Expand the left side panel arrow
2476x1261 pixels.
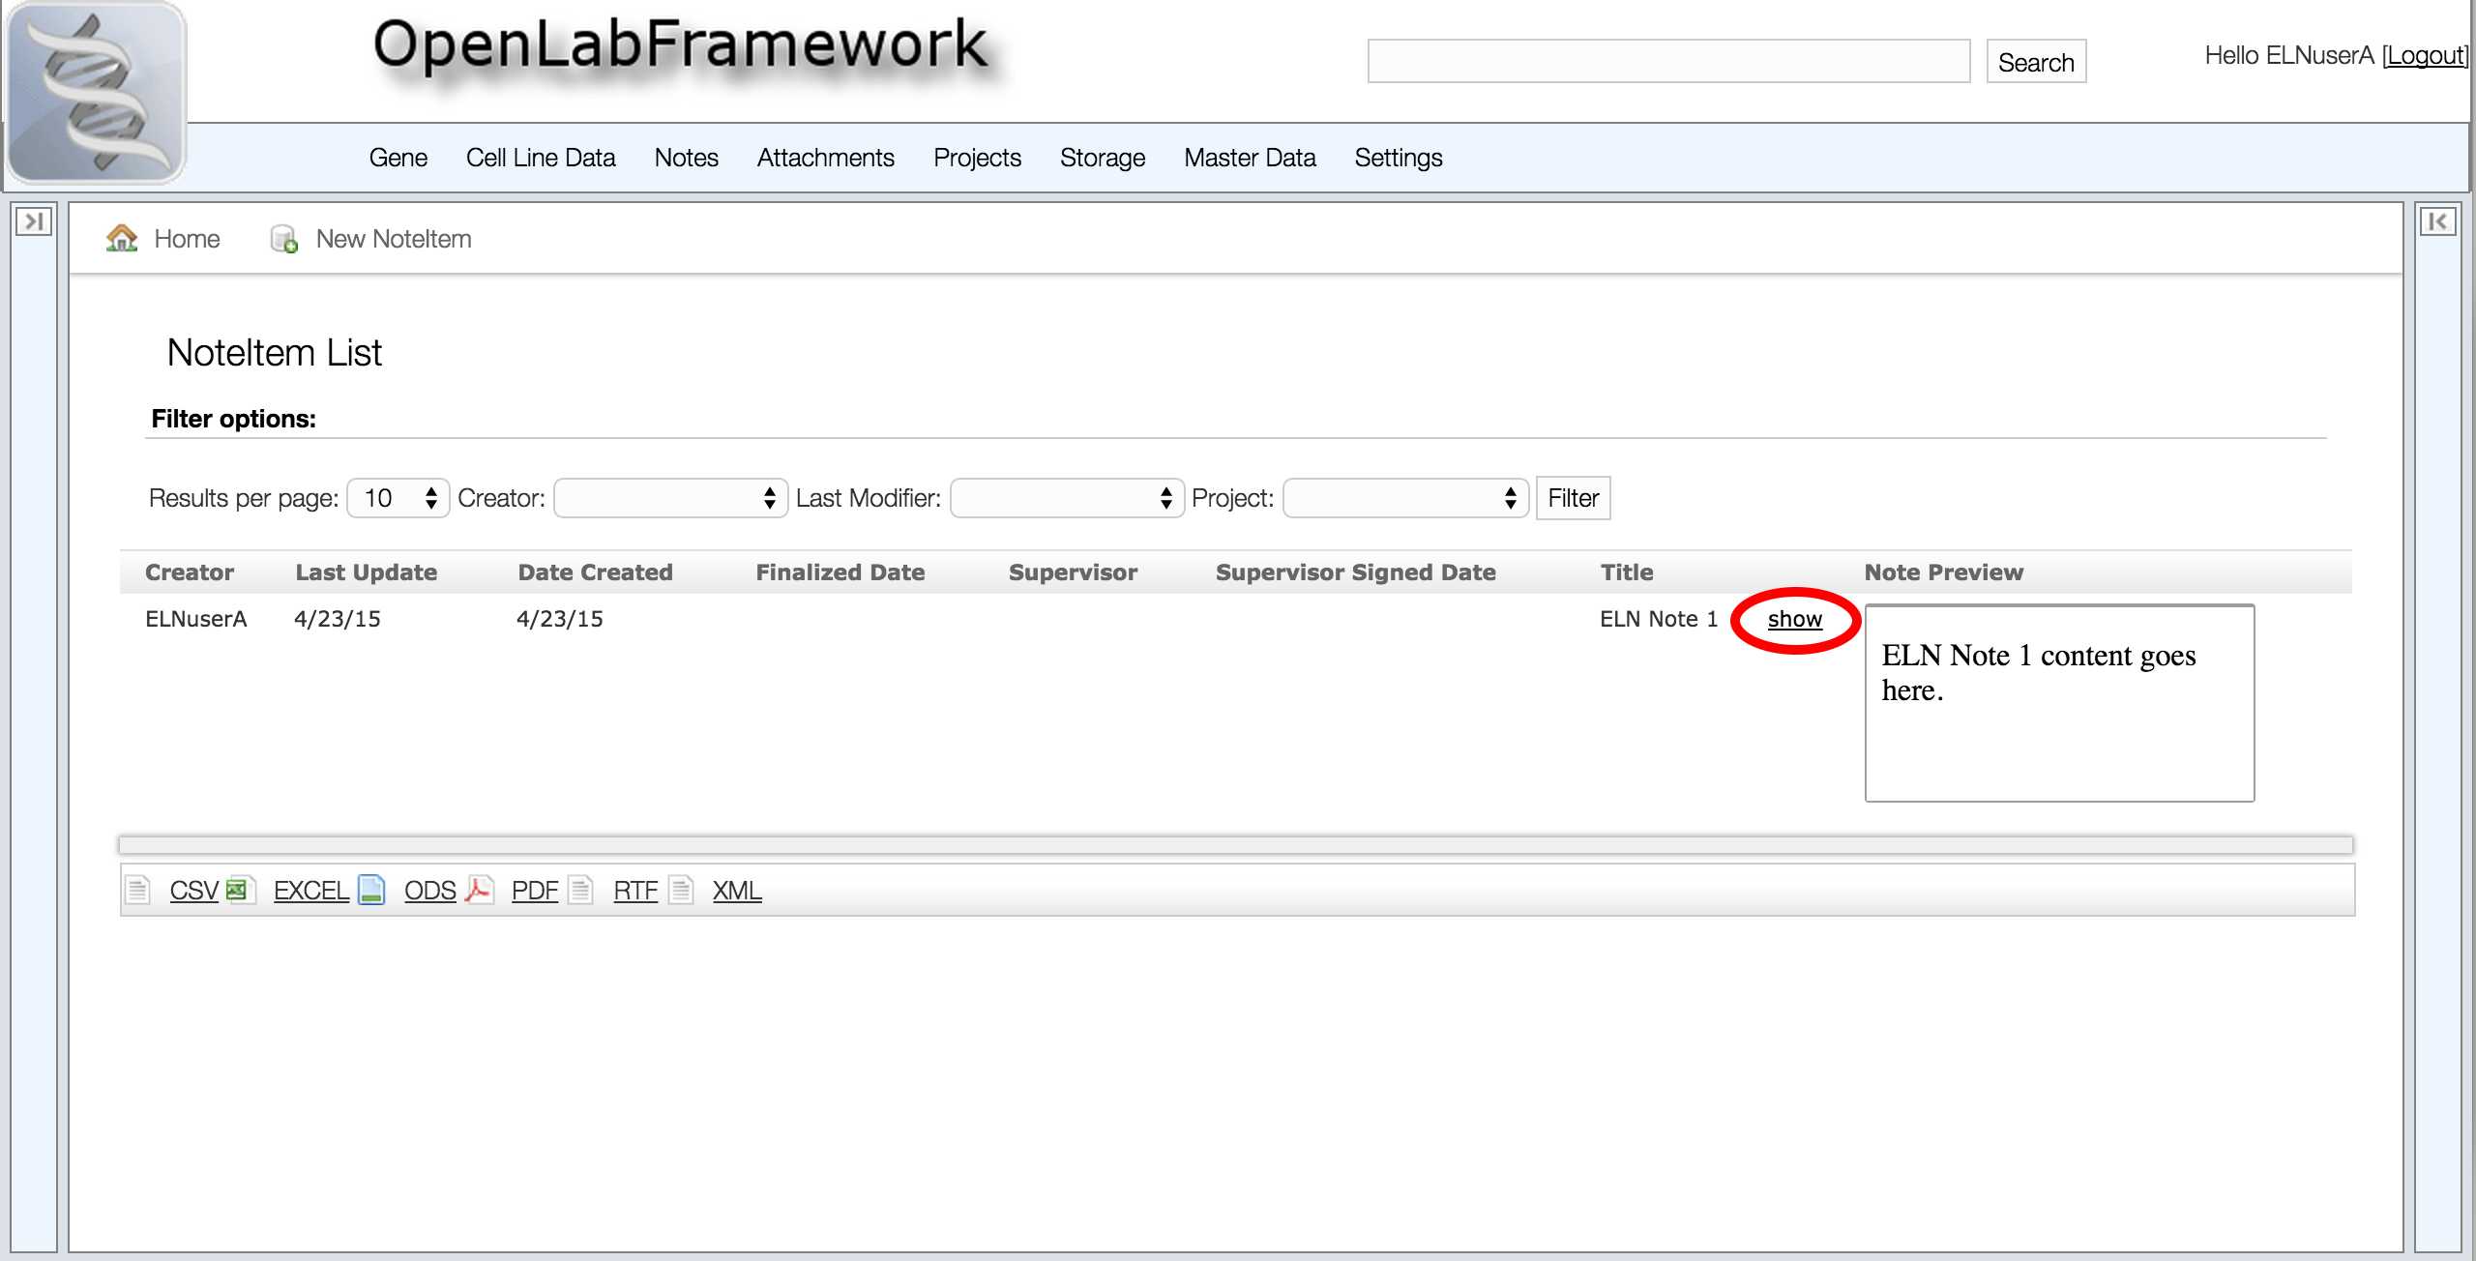coord(34,221)
